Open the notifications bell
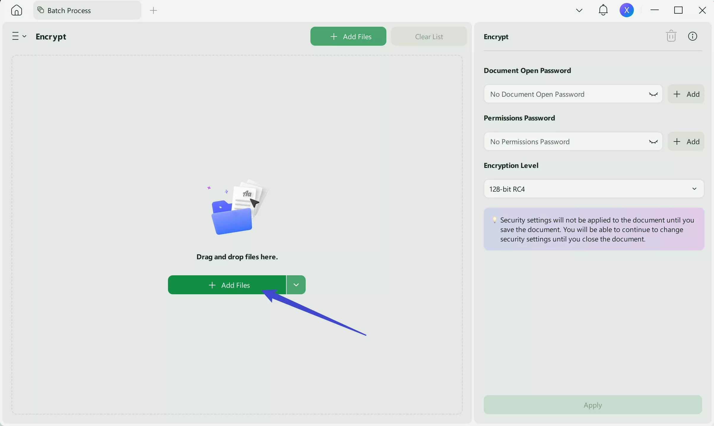Screen dimensions: 714x426 603,10
